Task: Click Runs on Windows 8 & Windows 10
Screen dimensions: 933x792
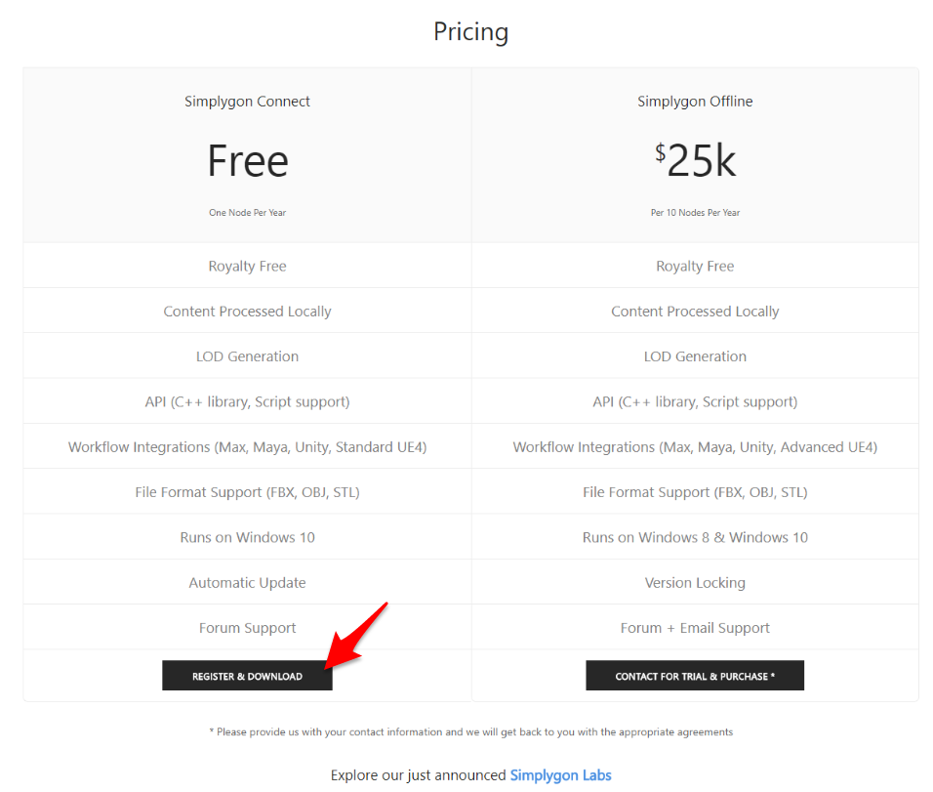Action: point(695,536)
